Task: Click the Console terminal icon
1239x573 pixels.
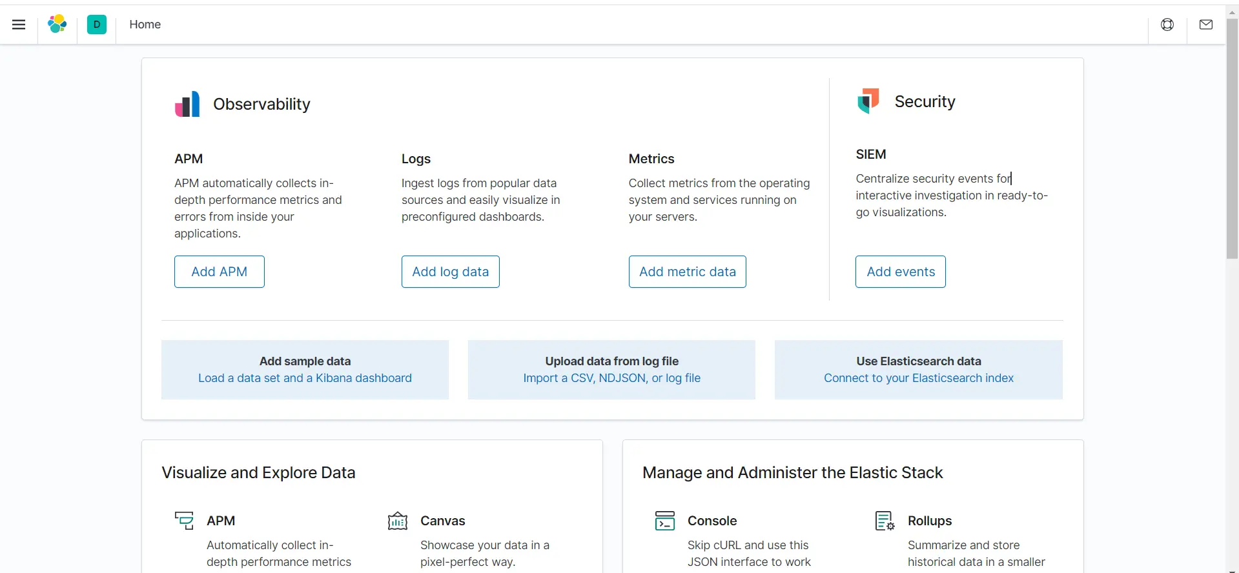Action: 665,521
